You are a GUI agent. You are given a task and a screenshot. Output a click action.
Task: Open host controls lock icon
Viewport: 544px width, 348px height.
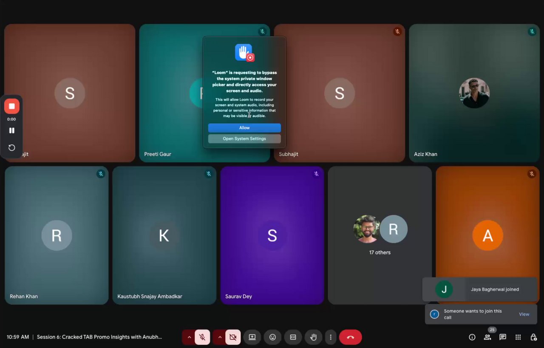click(533, 337)
